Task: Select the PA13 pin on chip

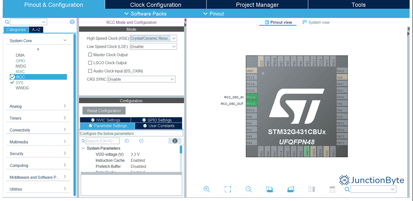Action: pos(342,71)
